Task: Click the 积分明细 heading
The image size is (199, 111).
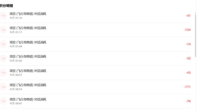Action: pyautogui.click(x=6, y=6)
